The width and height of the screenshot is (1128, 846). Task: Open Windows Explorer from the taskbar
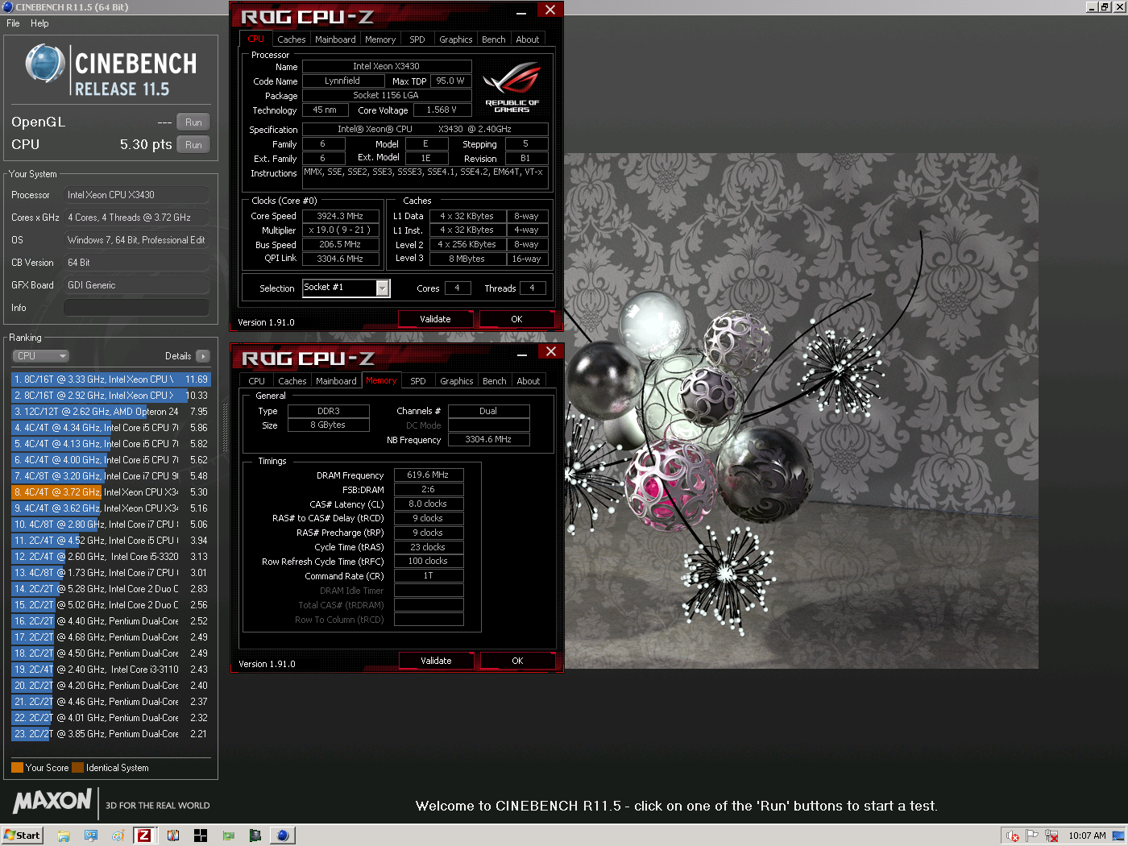[x=64, y=836]
